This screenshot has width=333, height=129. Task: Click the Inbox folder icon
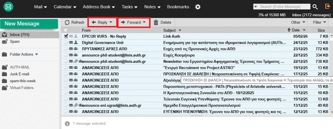5,35
